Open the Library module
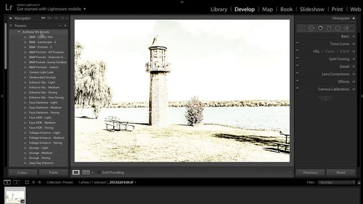The image size is (363, 204). coord(219,9)
